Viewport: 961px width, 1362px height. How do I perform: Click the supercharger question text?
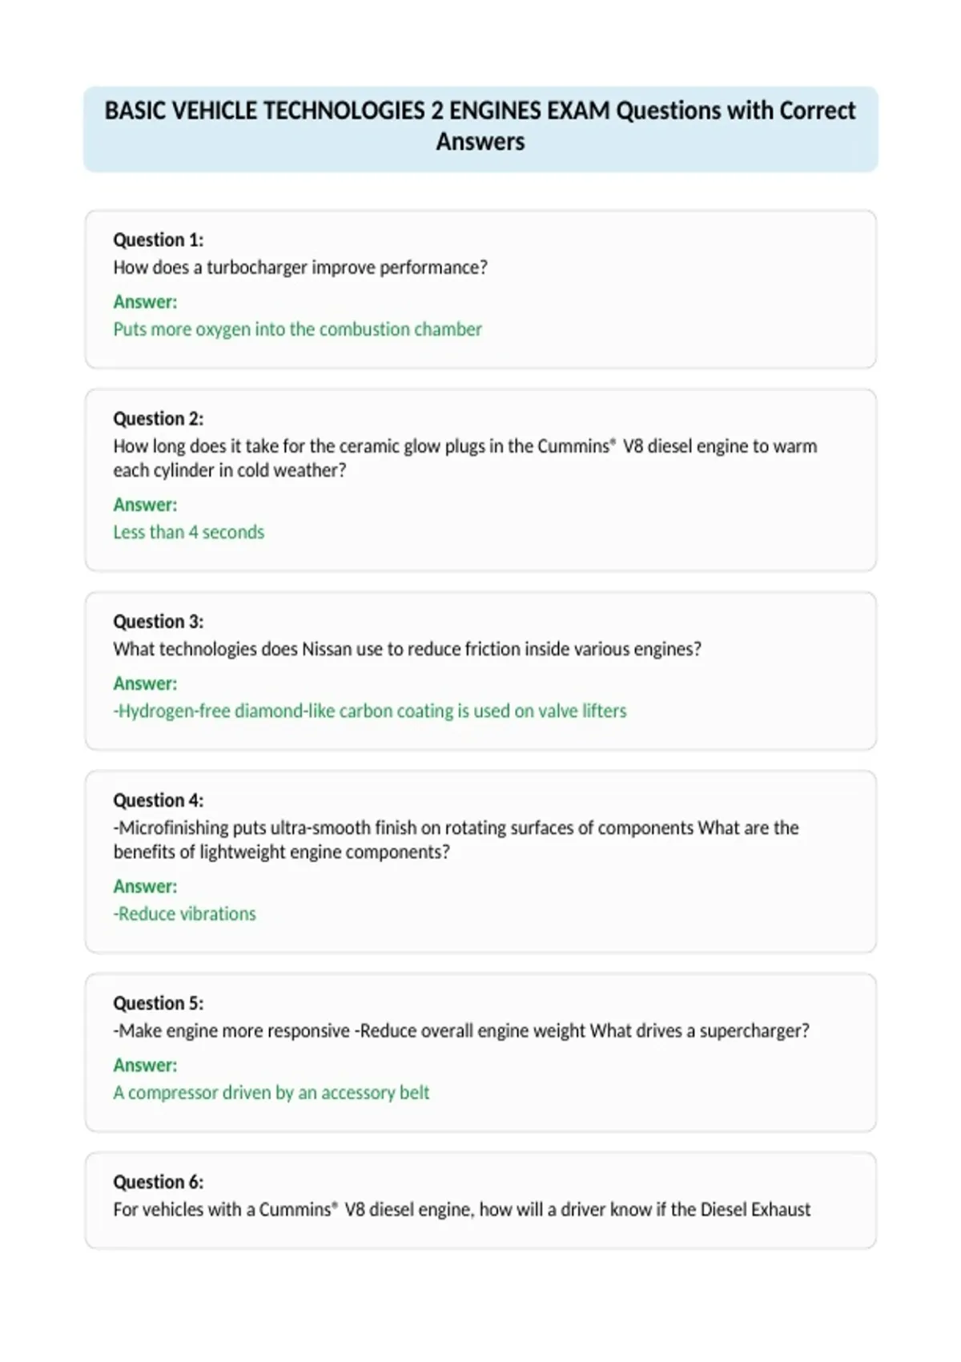click(x=461, y=1030)
